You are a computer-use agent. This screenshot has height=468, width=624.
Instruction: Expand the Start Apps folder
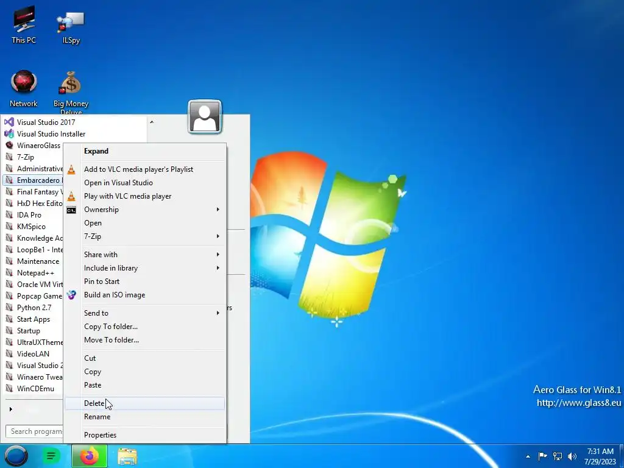pos(27,319)
